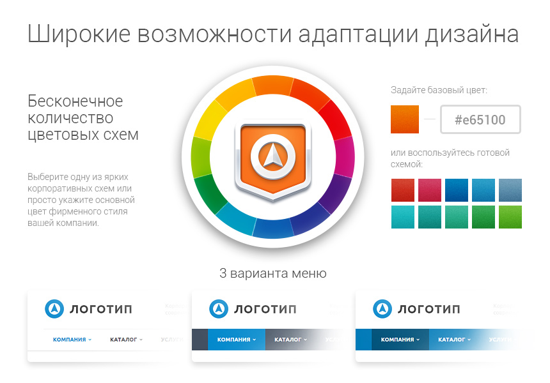Viewport: 550px width, 383px height.
Task: Select the red preset color scheme swatch
Action: [401, 190]
